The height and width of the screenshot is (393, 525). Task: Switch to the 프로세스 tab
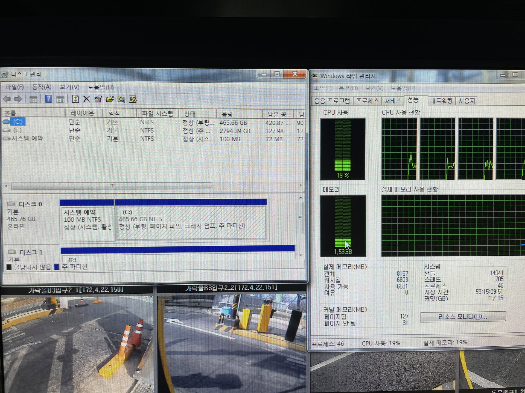click(367, 101)
